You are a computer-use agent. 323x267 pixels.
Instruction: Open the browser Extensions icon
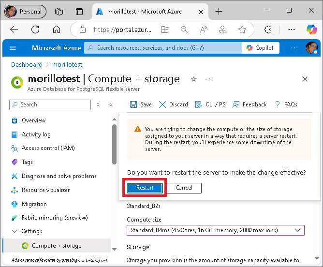pos(268,30)
